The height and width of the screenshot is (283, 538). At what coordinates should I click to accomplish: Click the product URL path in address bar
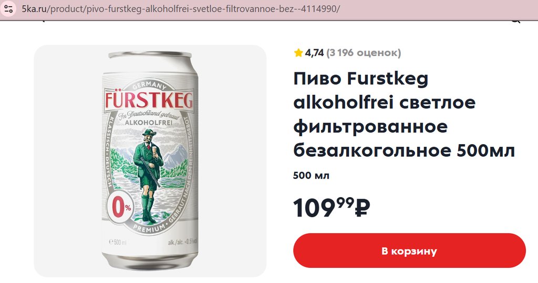195,9
